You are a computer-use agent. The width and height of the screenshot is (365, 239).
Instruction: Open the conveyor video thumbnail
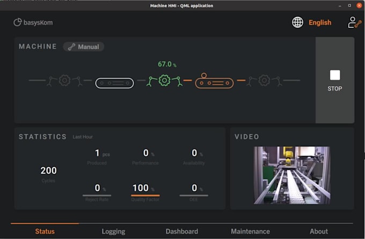pyautogui.click(x=292, y=175)
